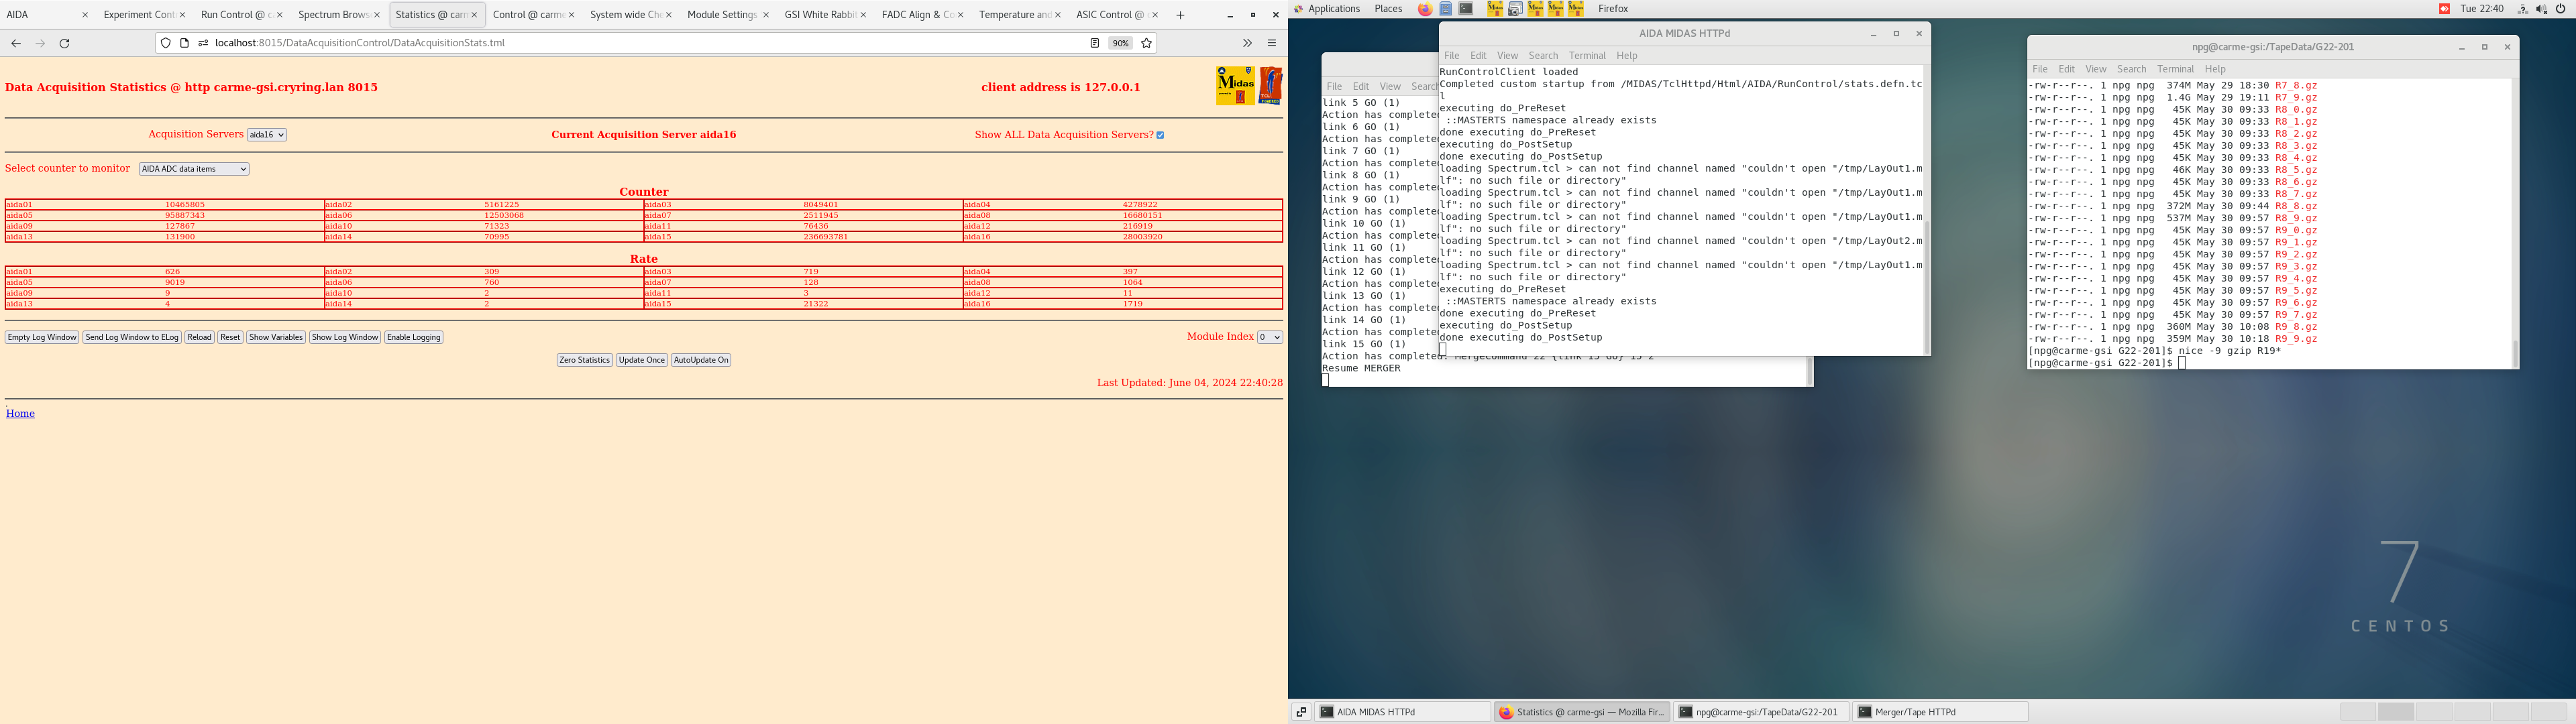Click Enable Logging button
The height and width of the screenshot is (724, 2576).
click(414, 337)
